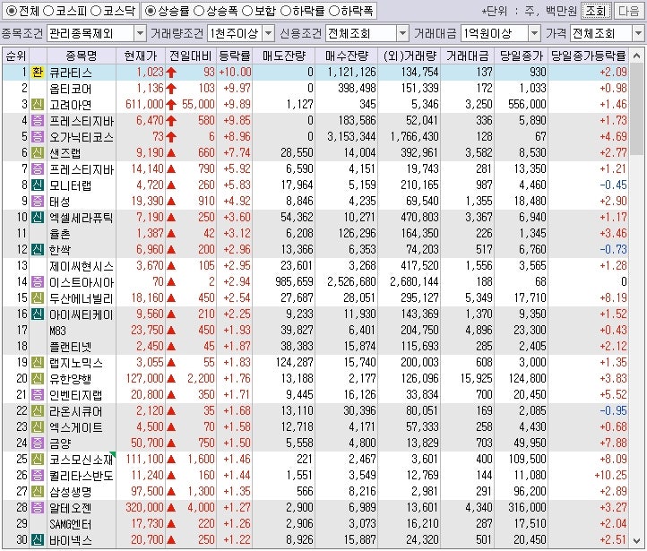Image resolution: width=647 pixels, height=551 pixels.
Task: Open the 거래대금 1억원이상 dropdown
Action: tap(534, 33)
